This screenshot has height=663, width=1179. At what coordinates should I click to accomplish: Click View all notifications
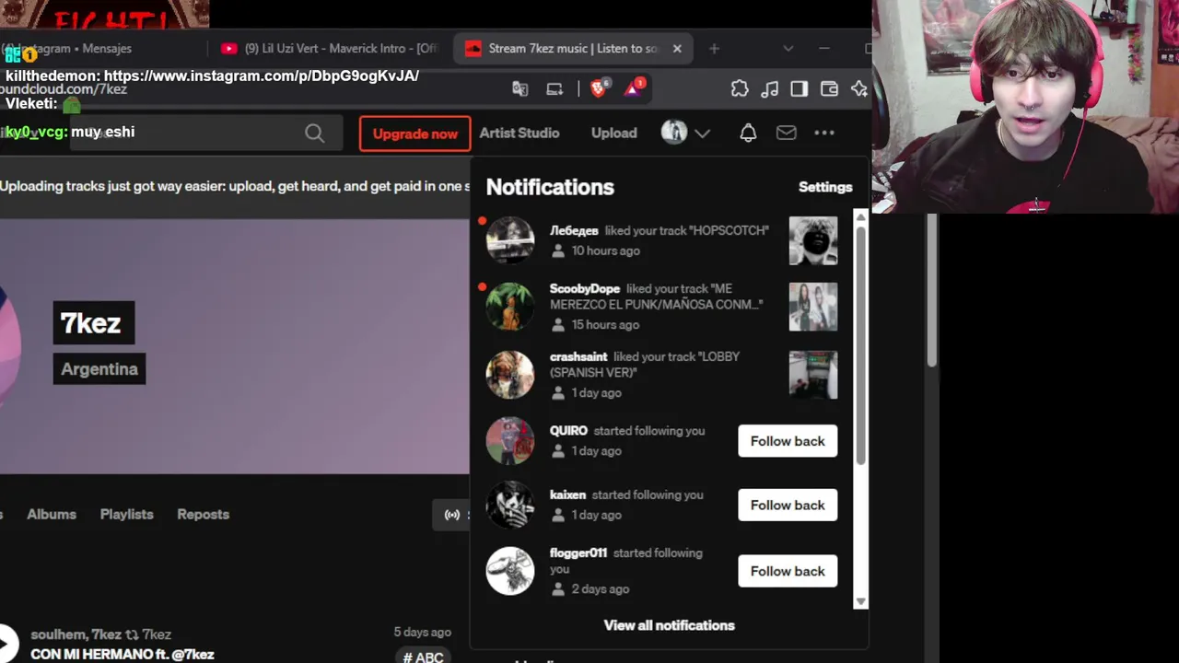pos(670,625)
